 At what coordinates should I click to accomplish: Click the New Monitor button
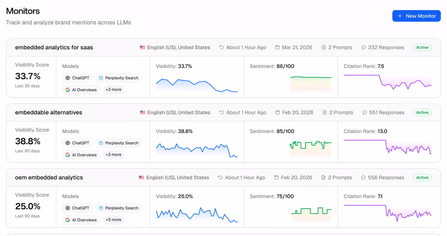[x=416, y=16]
